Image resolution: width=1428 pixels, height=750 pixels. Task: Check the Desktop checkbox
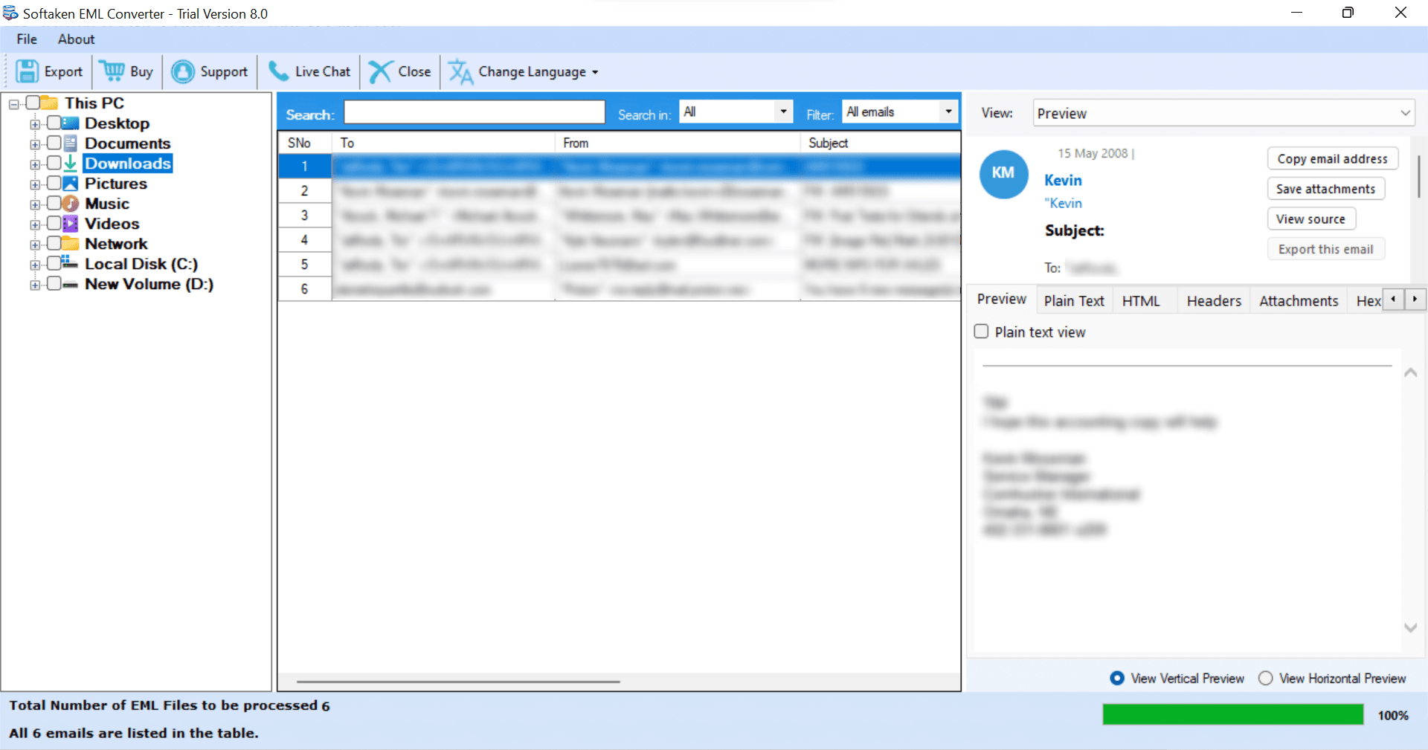pyautogui.click(x=54, y=123)
